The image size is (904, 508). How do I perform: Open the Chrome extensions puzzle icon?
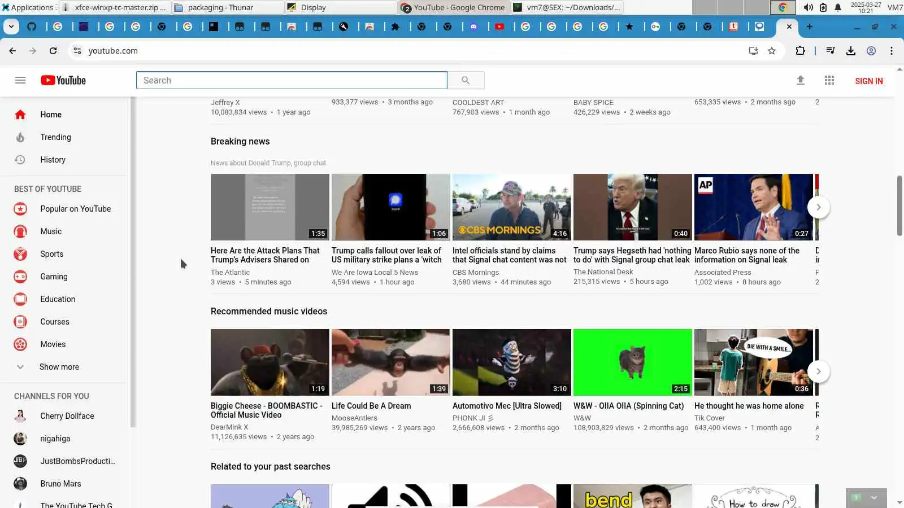point(800,51)
